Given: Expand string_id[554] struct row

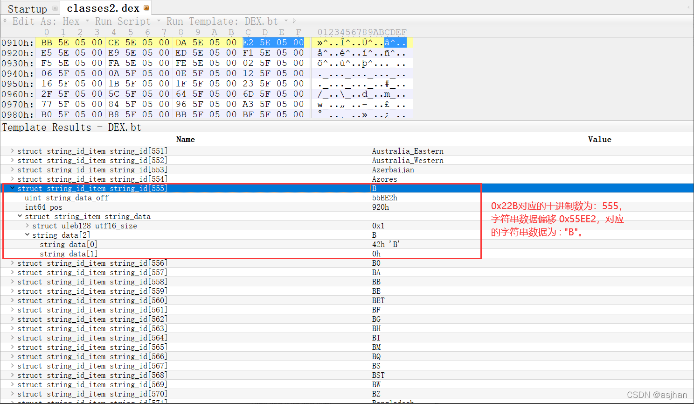Looking at the screenshot, I should 12,179.
